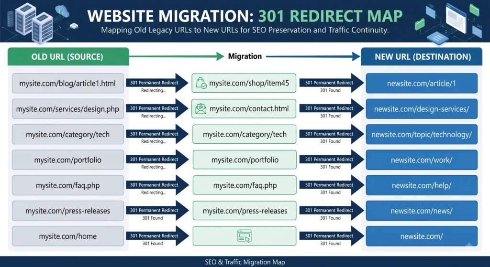Open the green mysite.com/contact.html box
490x267 pixels.
[x=244, y=109]
